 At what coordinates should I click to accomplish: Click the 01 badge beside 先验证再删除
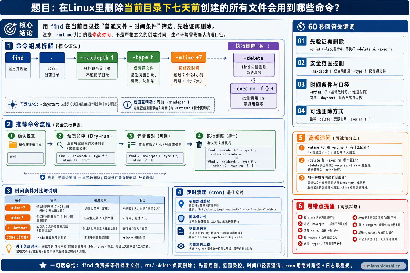(x=301, y=41)
